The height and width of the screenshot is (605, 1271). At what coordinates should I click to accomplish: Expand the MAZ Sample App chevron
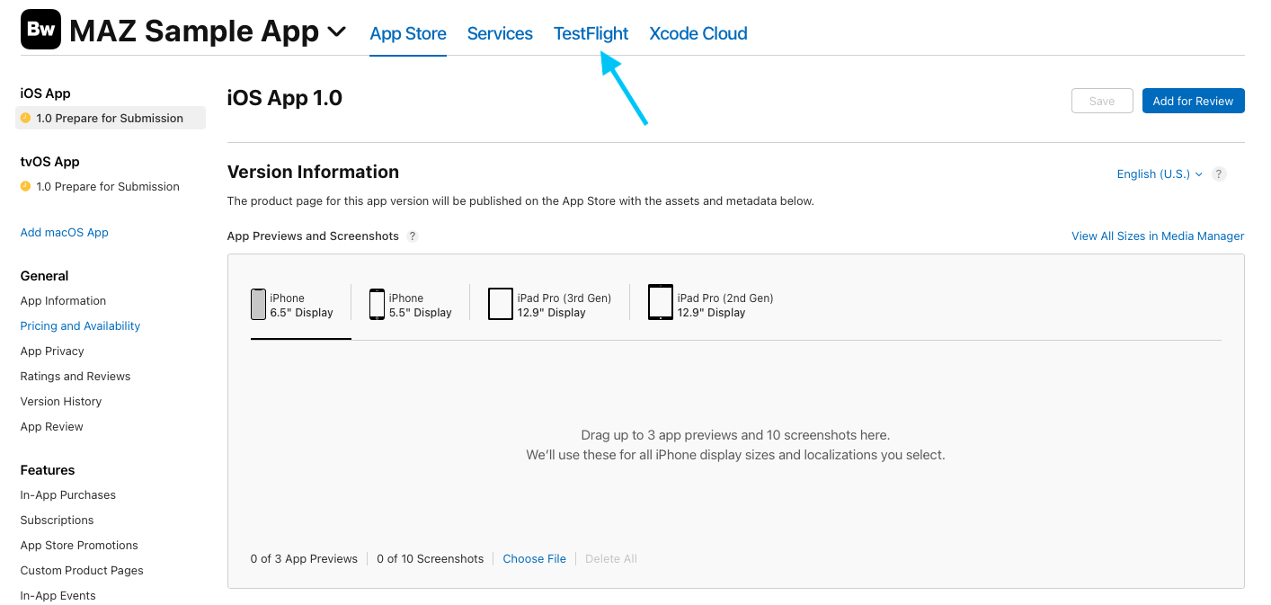click(336, 32)
